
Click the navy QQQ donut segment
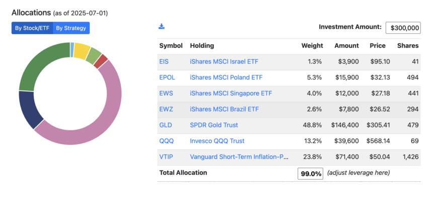point(30,109)
